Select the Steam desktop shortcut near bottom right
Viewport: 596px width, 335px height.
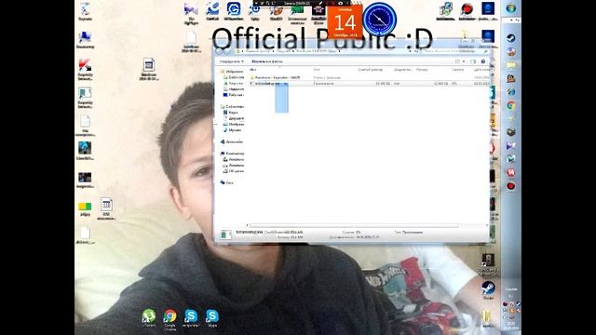(488, 290)
